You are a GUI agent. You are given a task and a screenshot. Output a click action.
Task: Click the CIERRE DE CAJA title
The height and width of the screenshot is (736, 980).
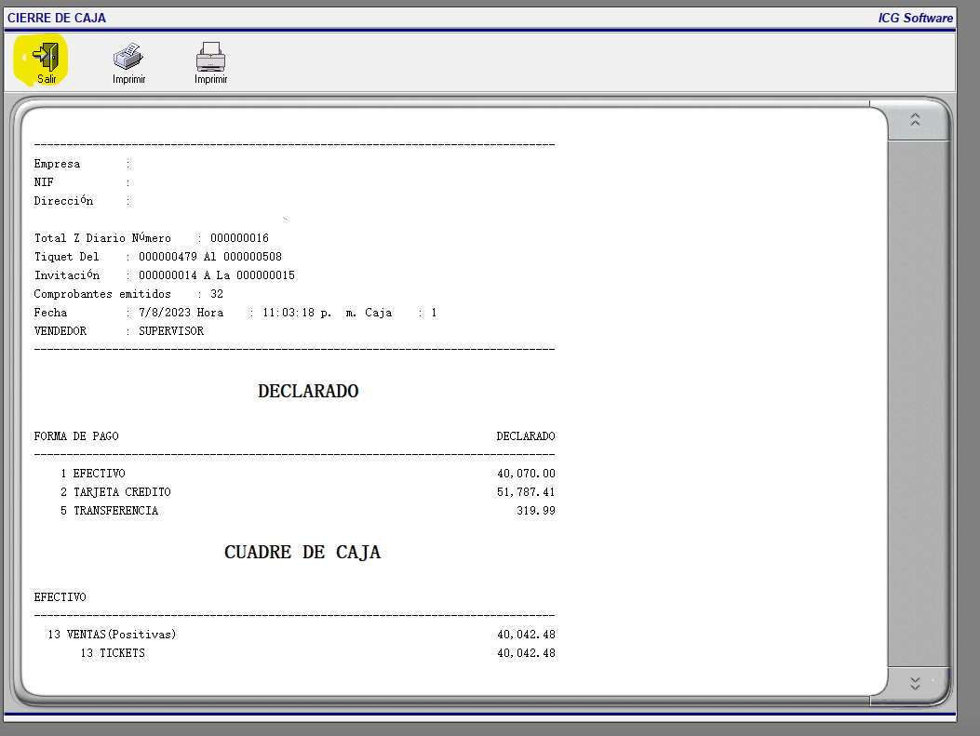point(57,18)
